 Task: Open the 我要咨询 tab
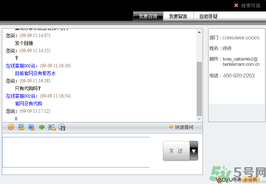pyautogui.click(x=148, y=16)
